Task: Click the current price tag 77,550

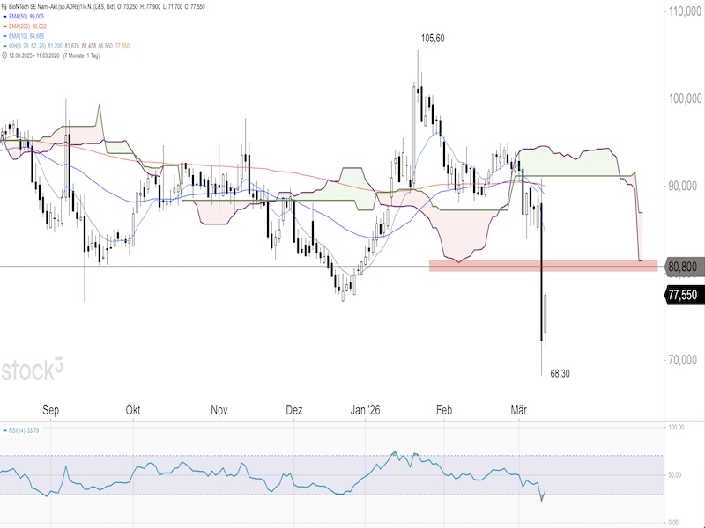Action: click(x=685, y=297)
